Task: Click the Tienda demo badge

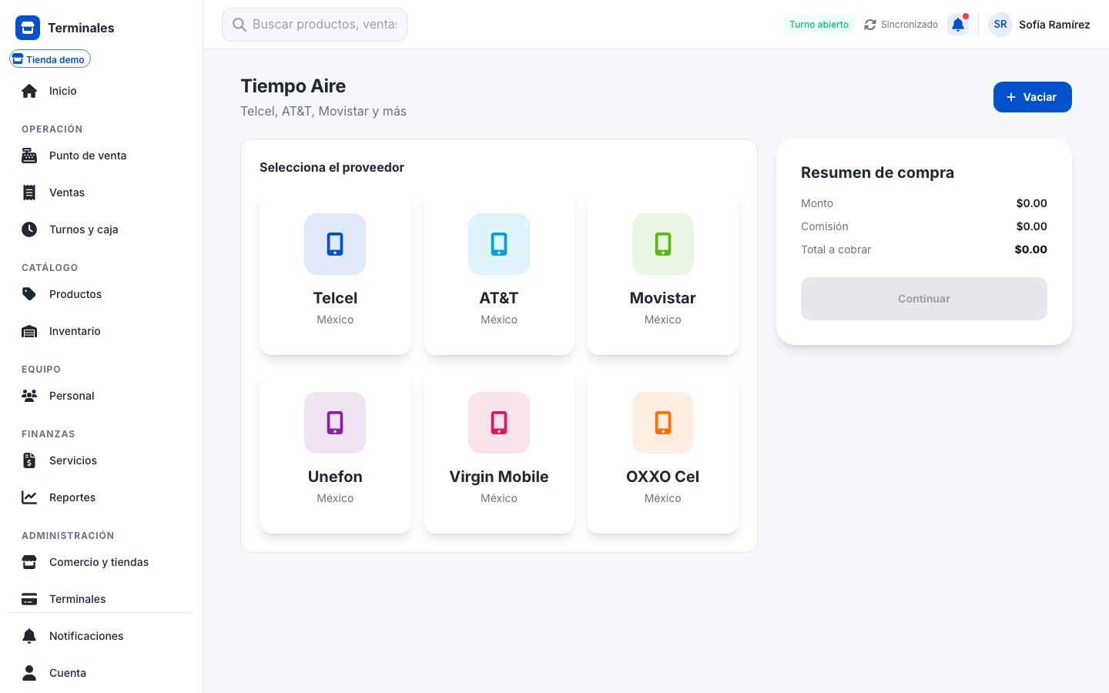Action: [50, 59]
